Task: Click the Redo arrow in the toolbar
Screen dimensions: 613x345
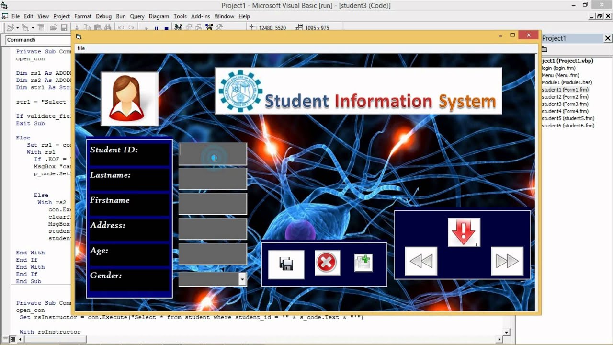Action: (x=131, y=28)
